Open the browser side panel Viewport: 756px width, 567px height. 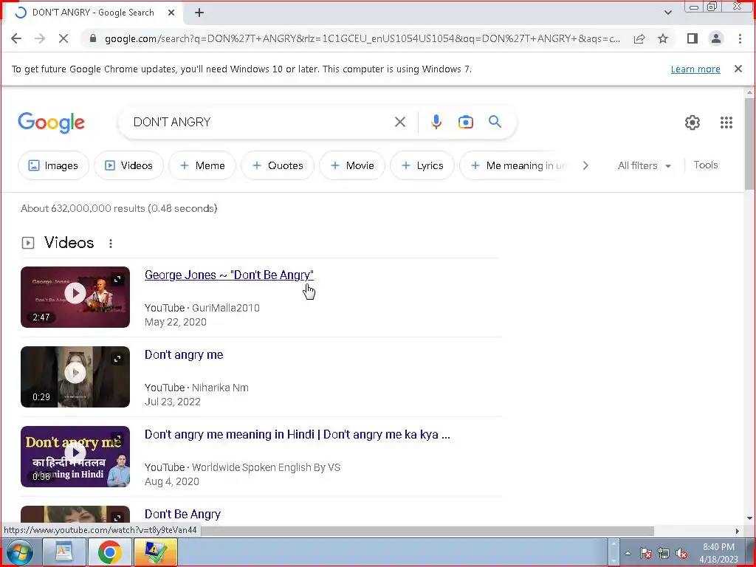coord(693,38)
